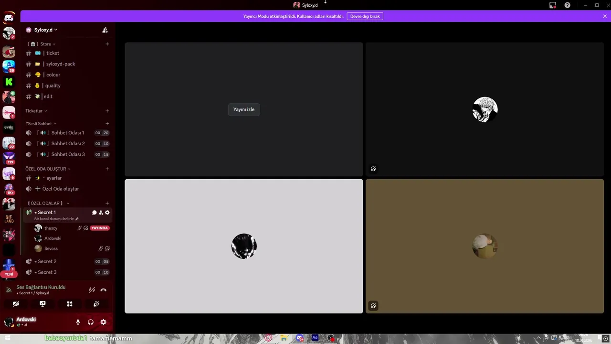The height and width of the screenshot is (344, 611).
Task: Click the YAYINDA badge next to thescy
Action: click(100, 228)
